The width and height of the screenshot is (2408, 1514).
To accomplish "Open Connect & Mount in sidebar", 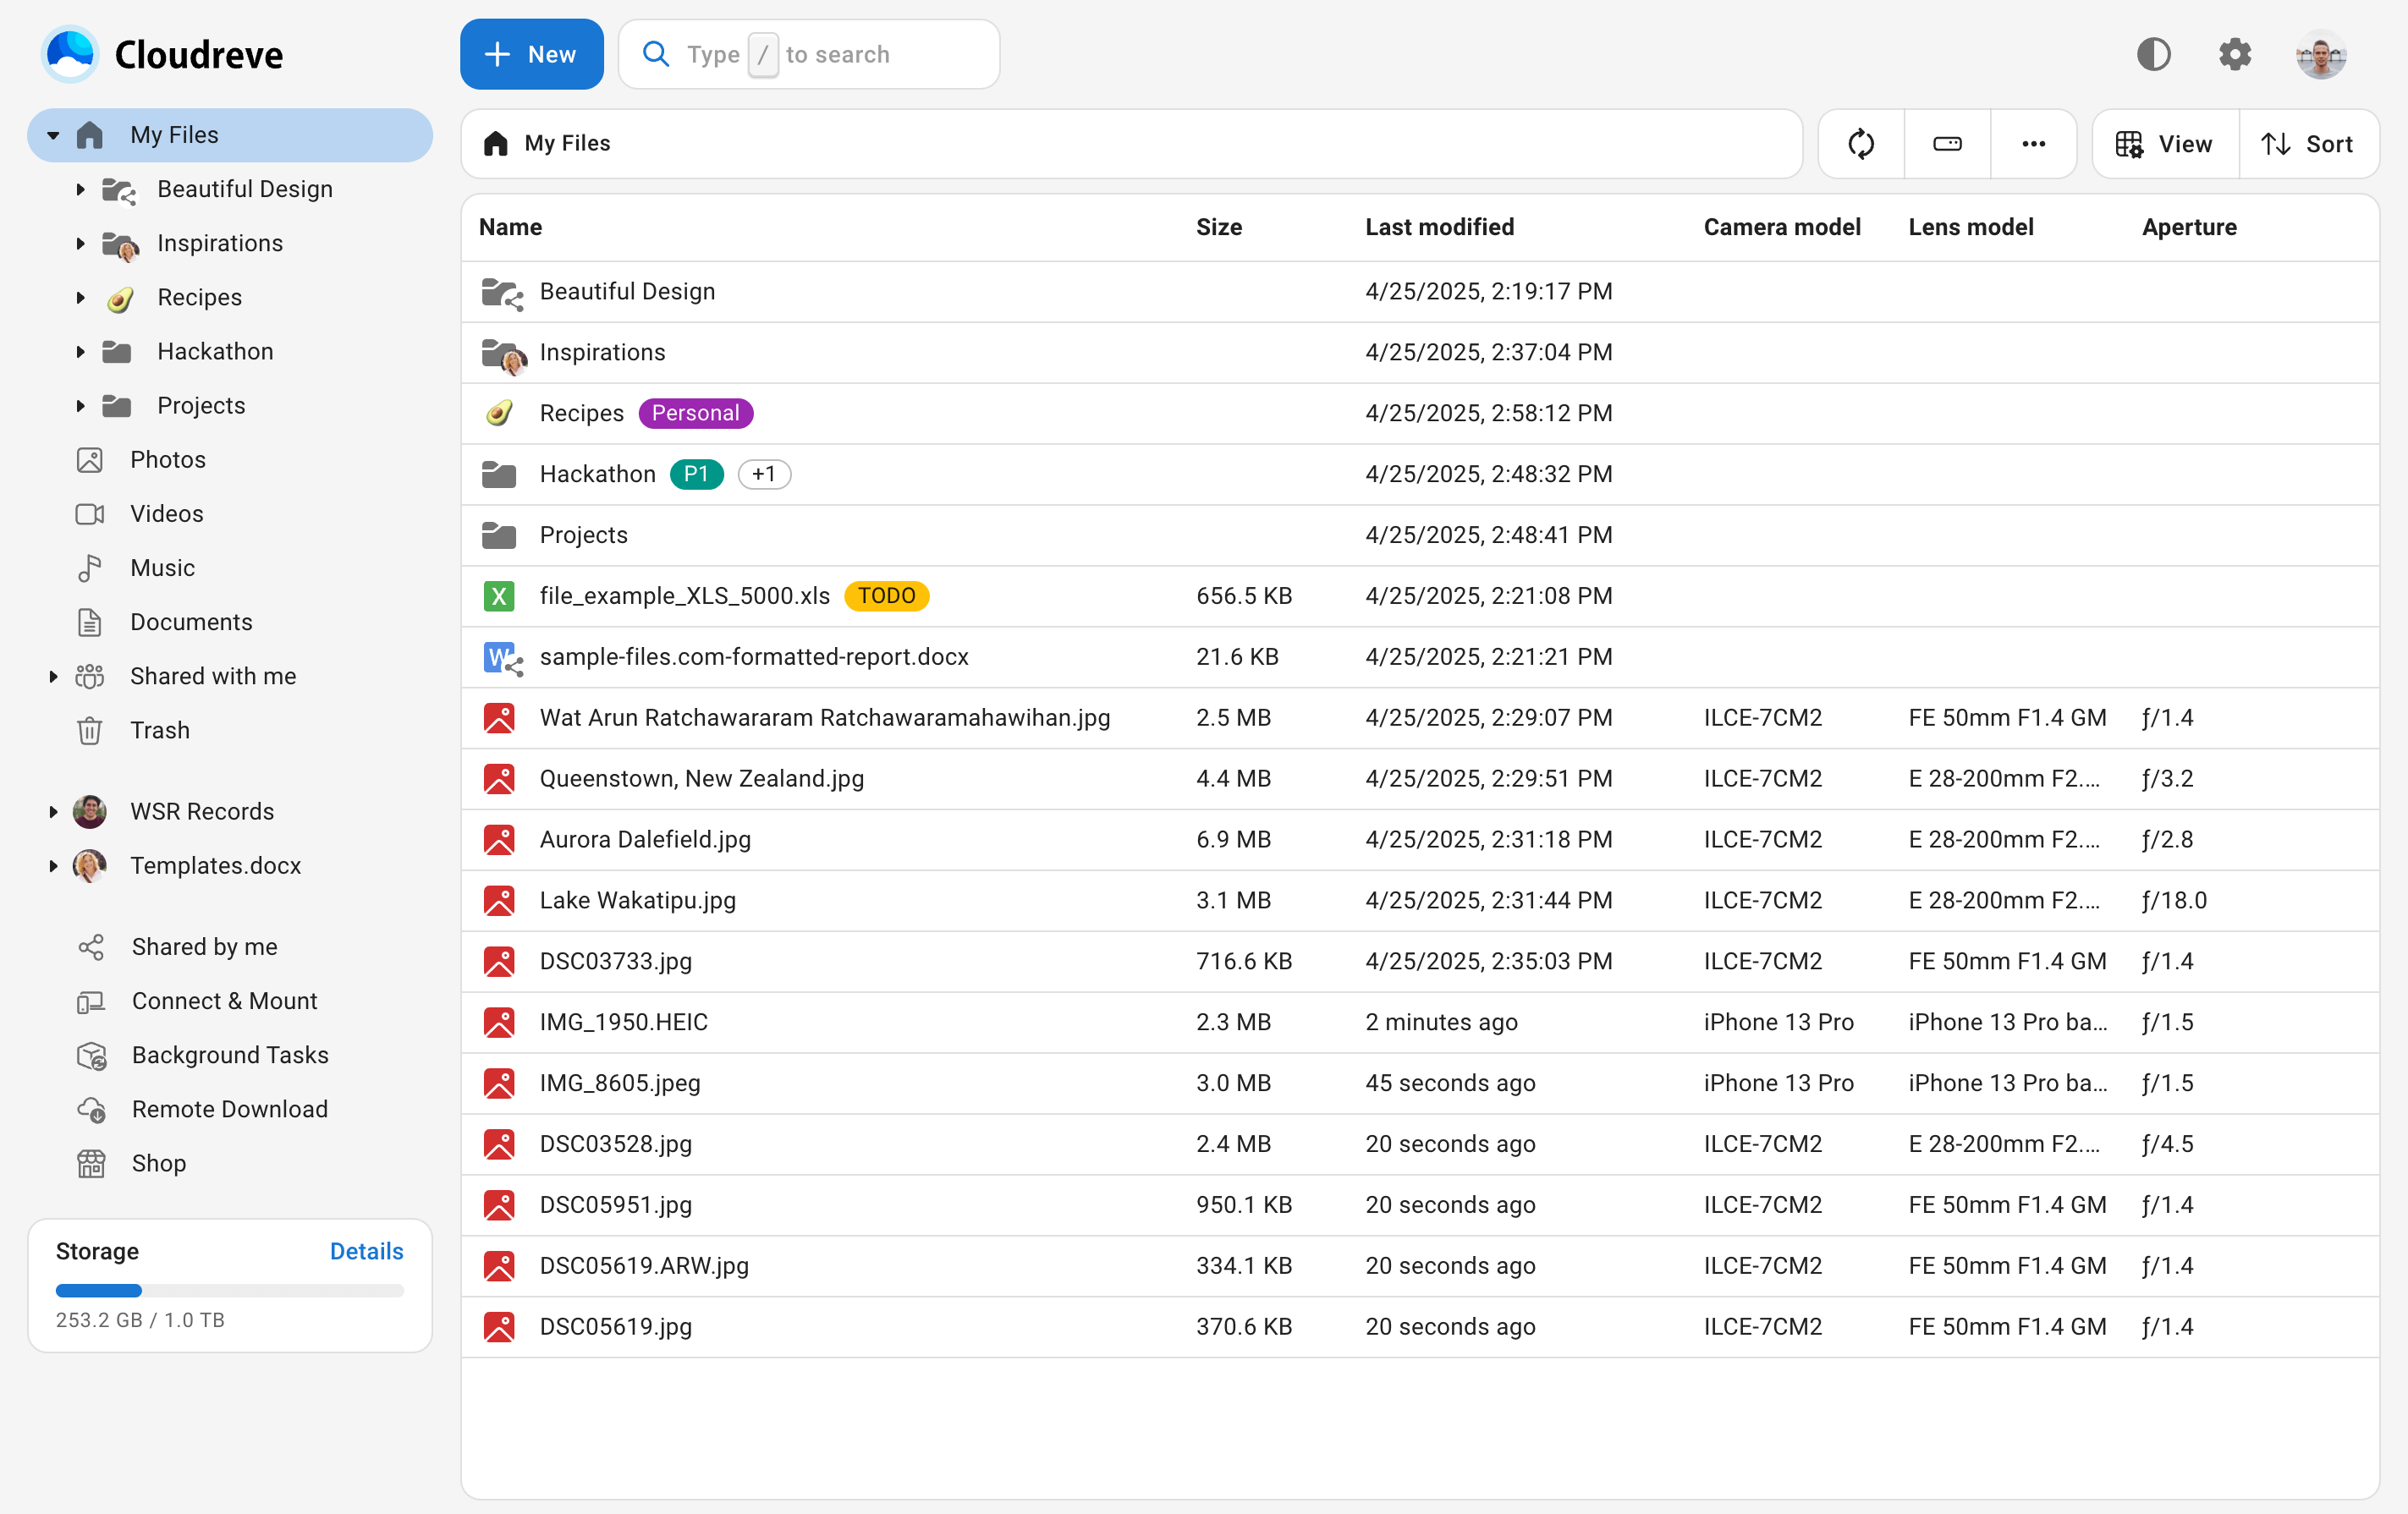I will [x=224, y=1001].
